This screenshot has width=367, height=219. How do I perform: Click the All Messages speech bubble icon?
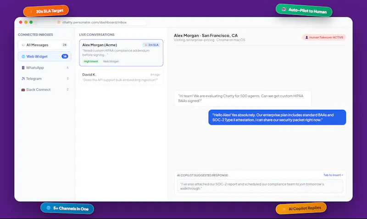(23, 45)
